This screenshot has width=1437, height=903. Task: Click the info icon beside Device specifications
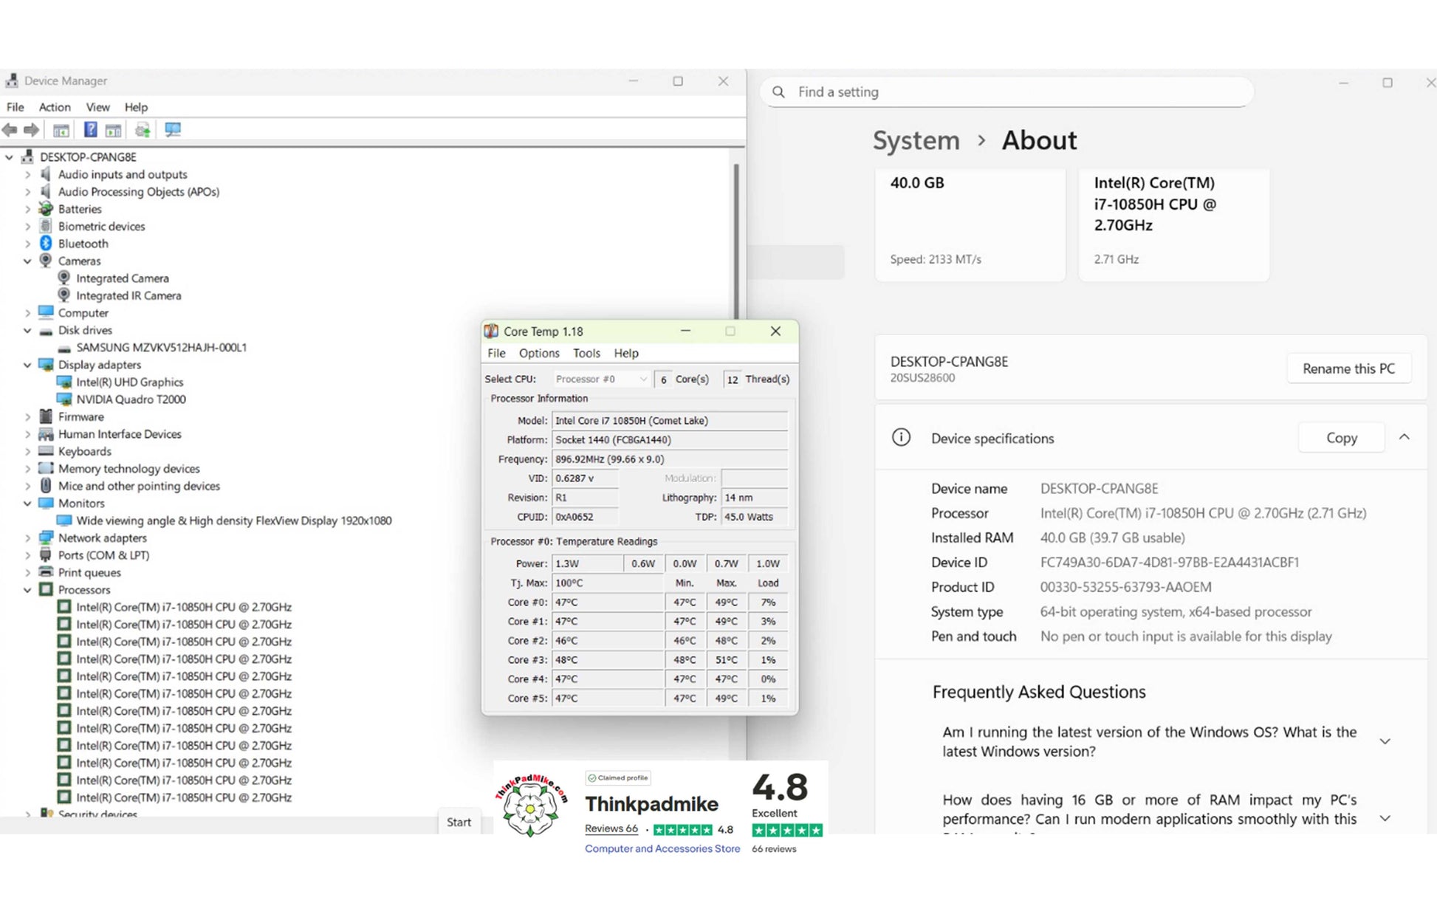coord(901,437)
